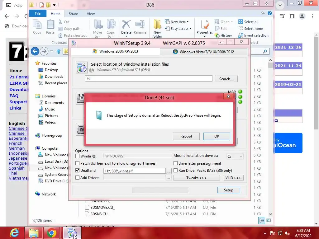319x239 pixels.
Task: Select the 3DSMOVE.CU_ file checkbox
Action: 87,208
